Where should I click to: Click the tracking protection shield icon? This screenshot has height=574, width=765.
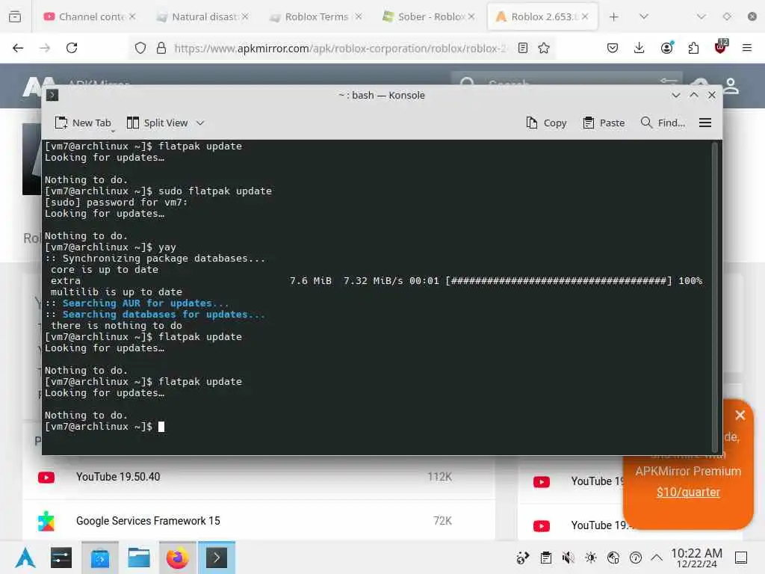[140, 48]
